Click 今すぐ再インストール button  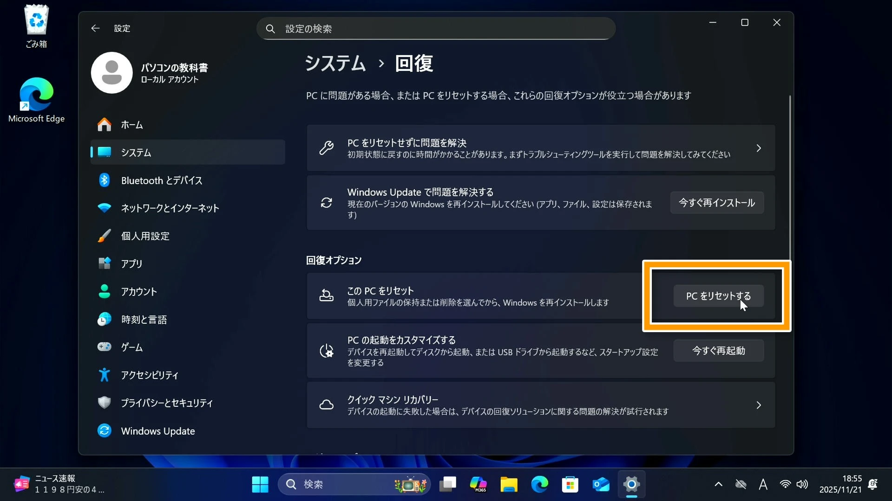point(716,203)
